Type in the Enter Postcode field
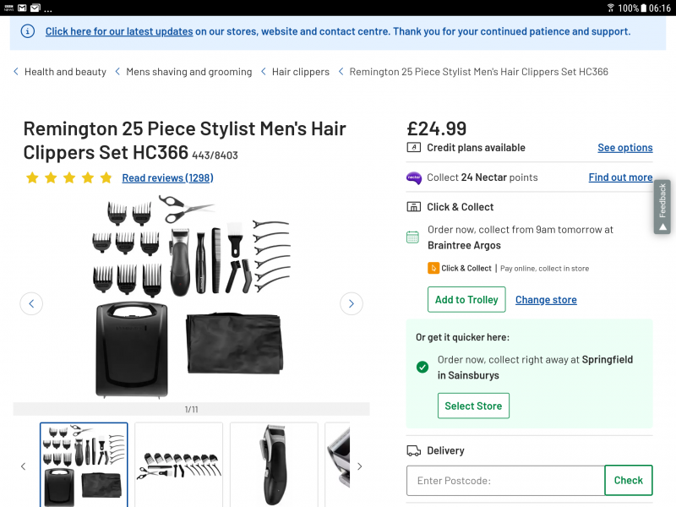The image size is (676, 507). [x=505, y=480]
